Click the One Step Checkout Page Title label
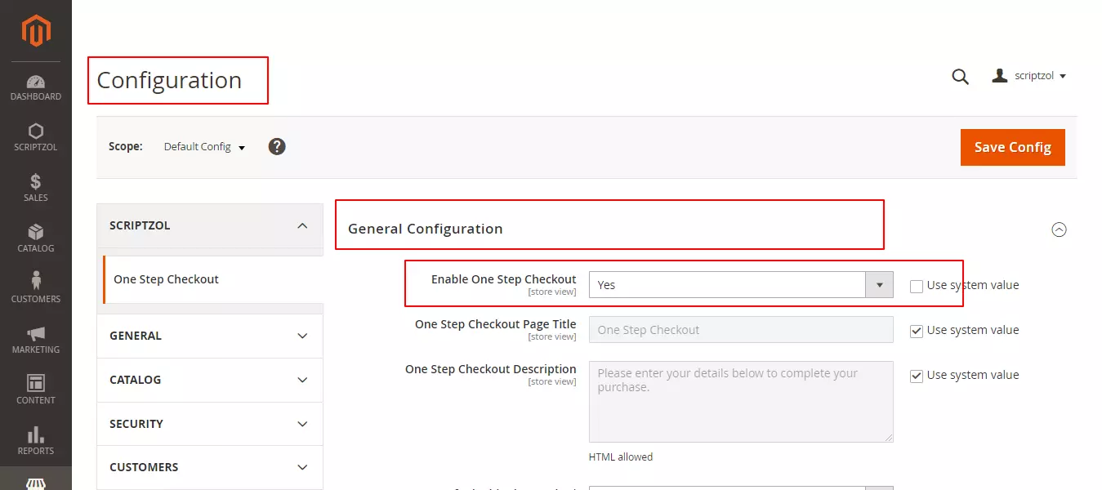Screen dimensions: 1102x490 (x=496, y=324)
